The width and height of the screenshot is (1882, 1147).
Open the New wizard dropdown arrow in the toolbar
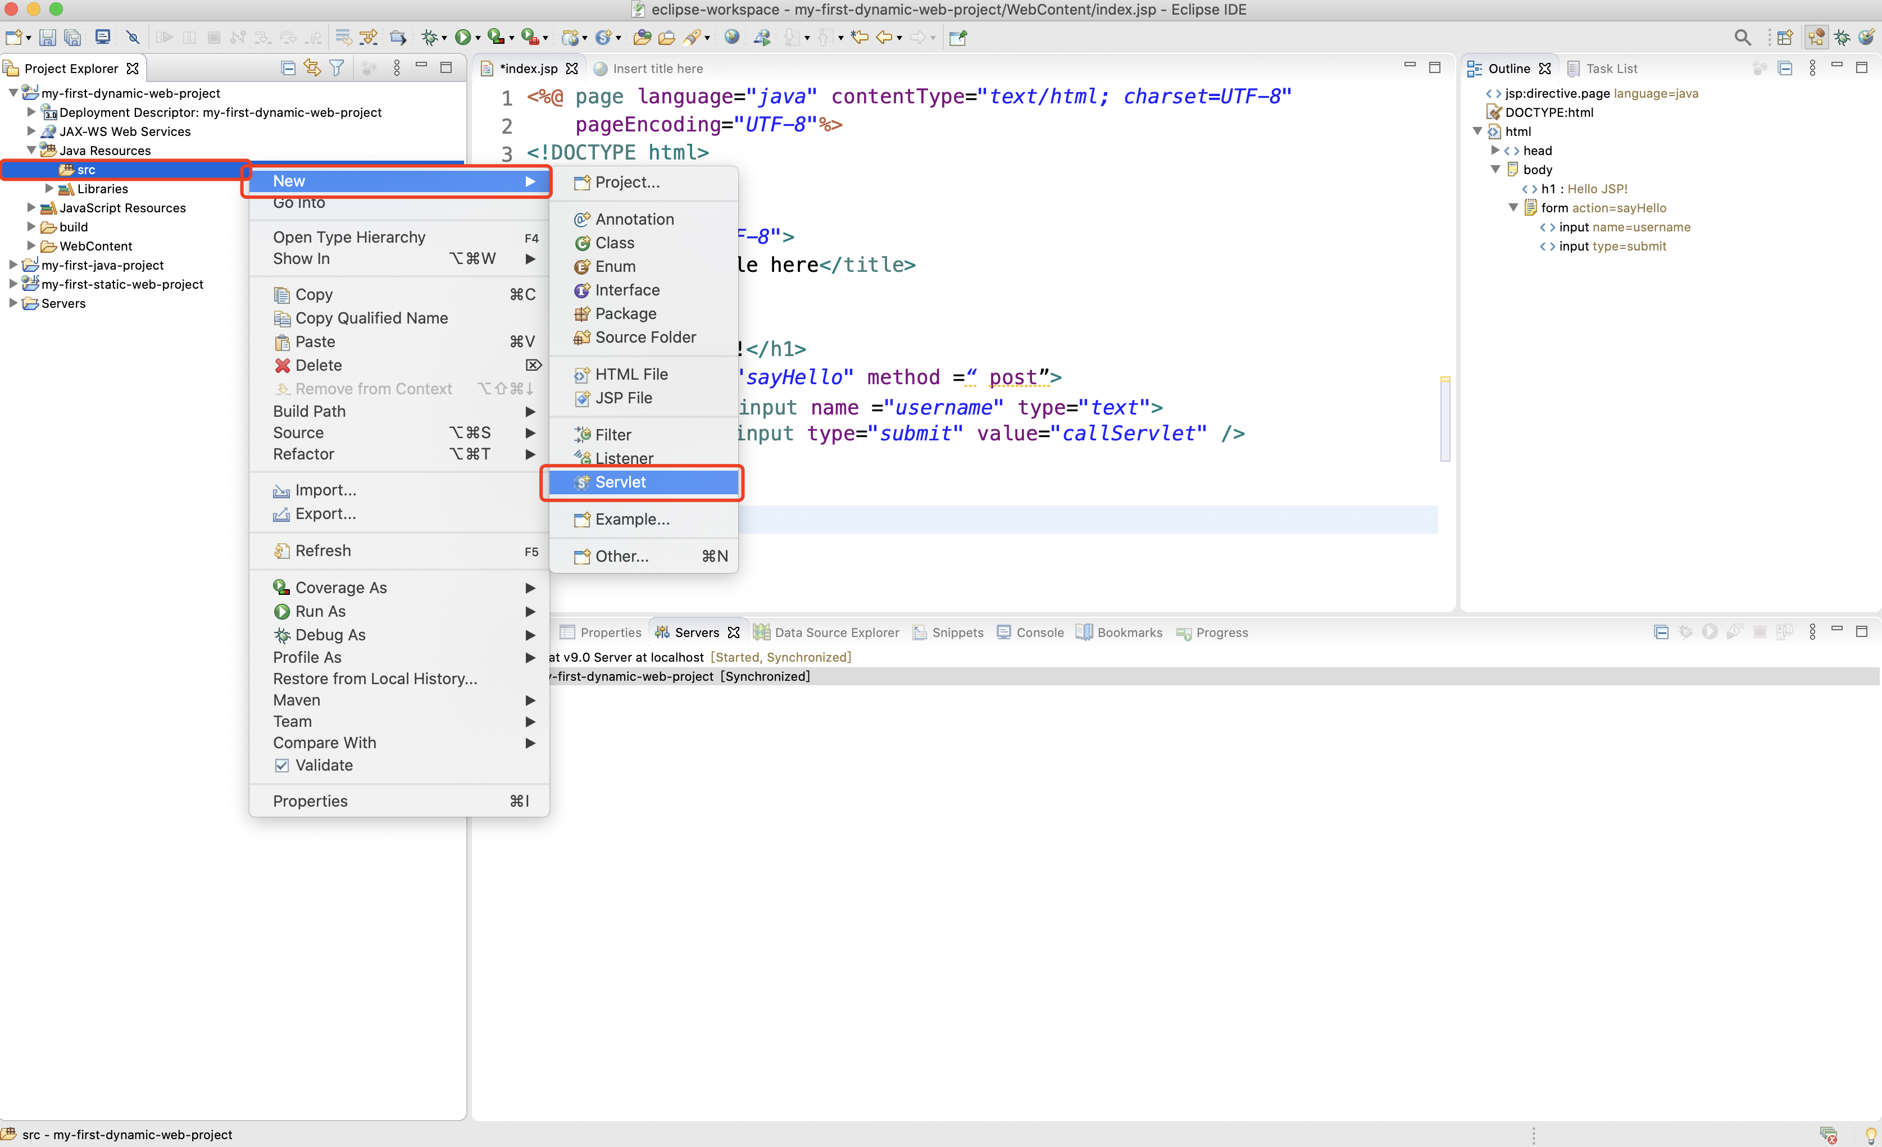click(x=28, y=38)
